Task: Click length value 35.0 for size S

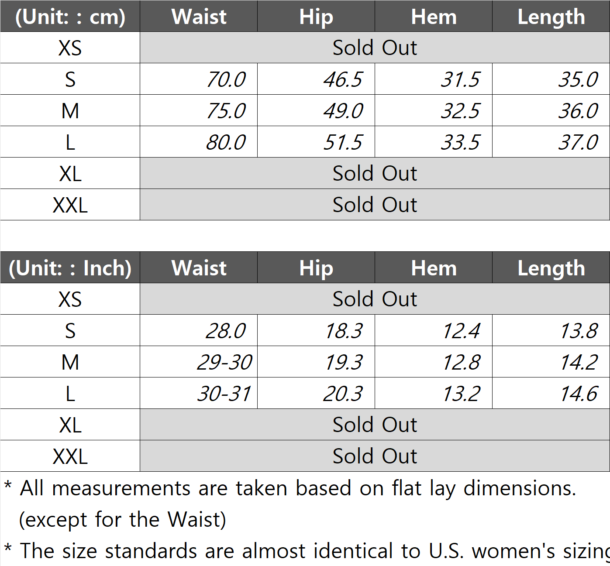Action: (x=578, y=79)
